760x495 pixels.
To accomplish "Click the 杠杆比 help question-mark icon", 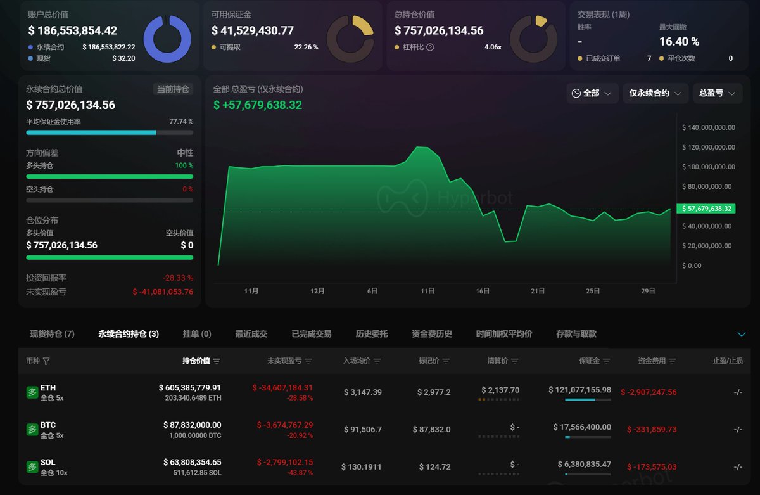I will point(431,47).
